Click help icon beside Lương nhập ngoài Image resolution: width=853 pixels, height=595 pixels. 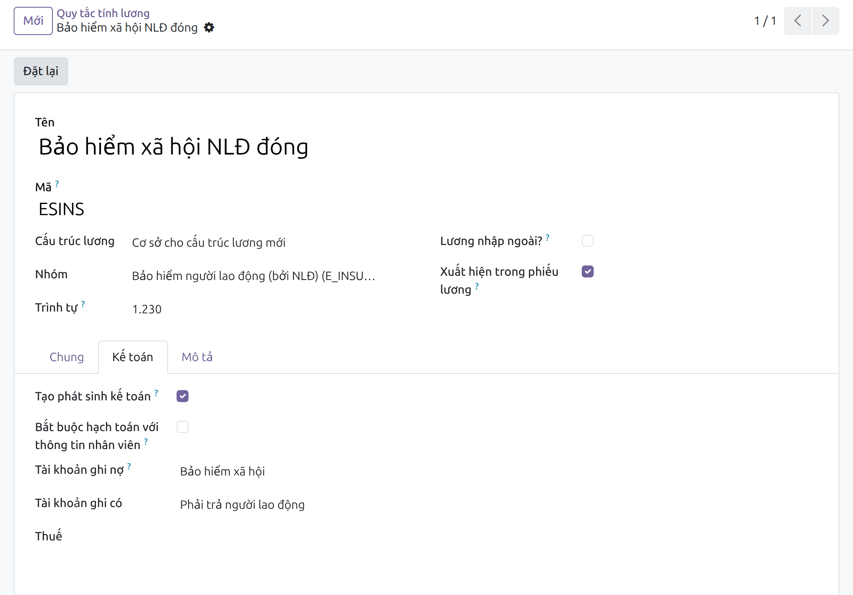point(548,238)
